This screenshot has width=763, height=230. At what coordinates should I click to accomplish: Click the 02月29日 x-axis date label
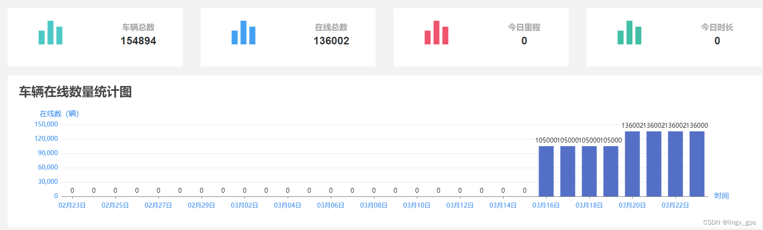tap(202, 205)
